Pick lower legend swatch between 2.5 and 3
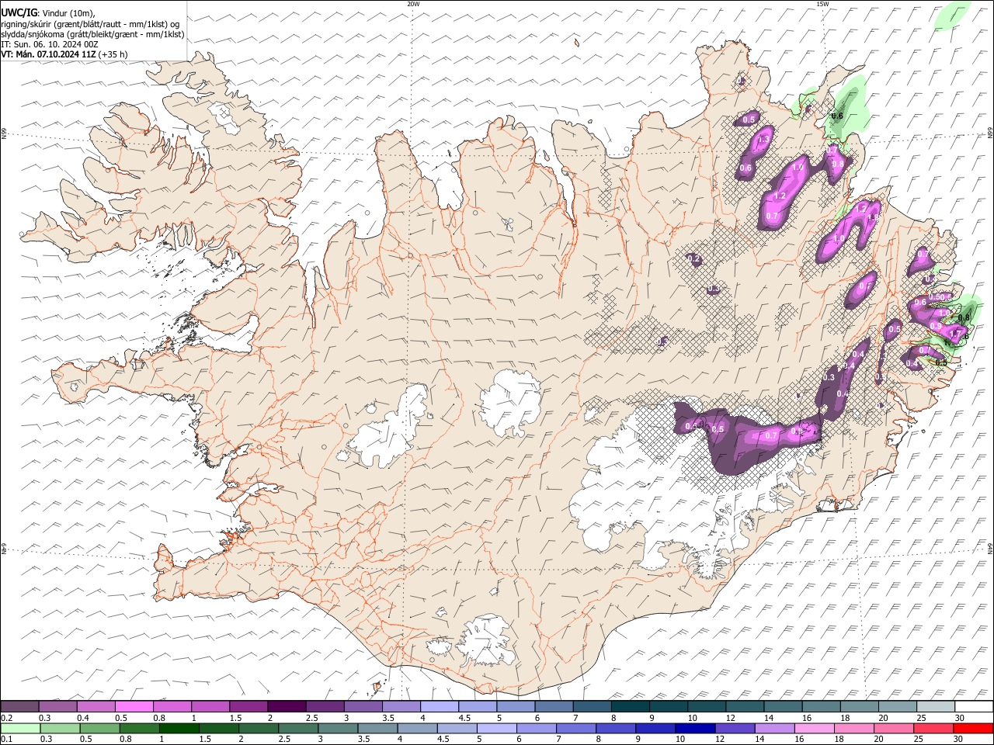The width and height of the screenshot is (994, 745). click(297, 728)
